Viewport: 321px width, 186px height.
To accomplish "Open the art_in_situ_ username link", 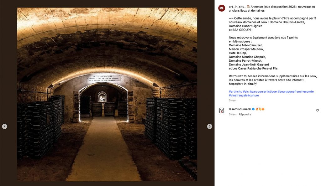I will click(237, 7).
